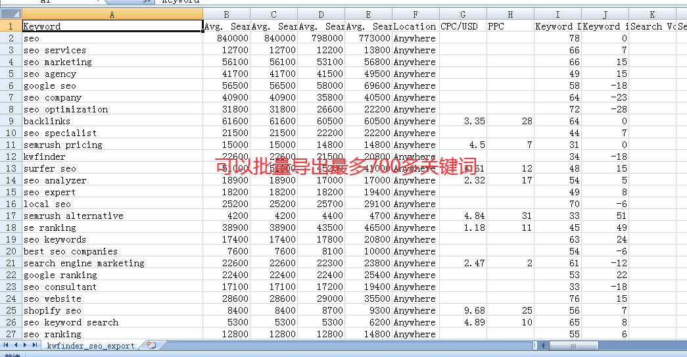Viewport: 687px width, 357px height.
Task: Click the horizontal scrollbar left arrow
Action: tap(543, 346)
